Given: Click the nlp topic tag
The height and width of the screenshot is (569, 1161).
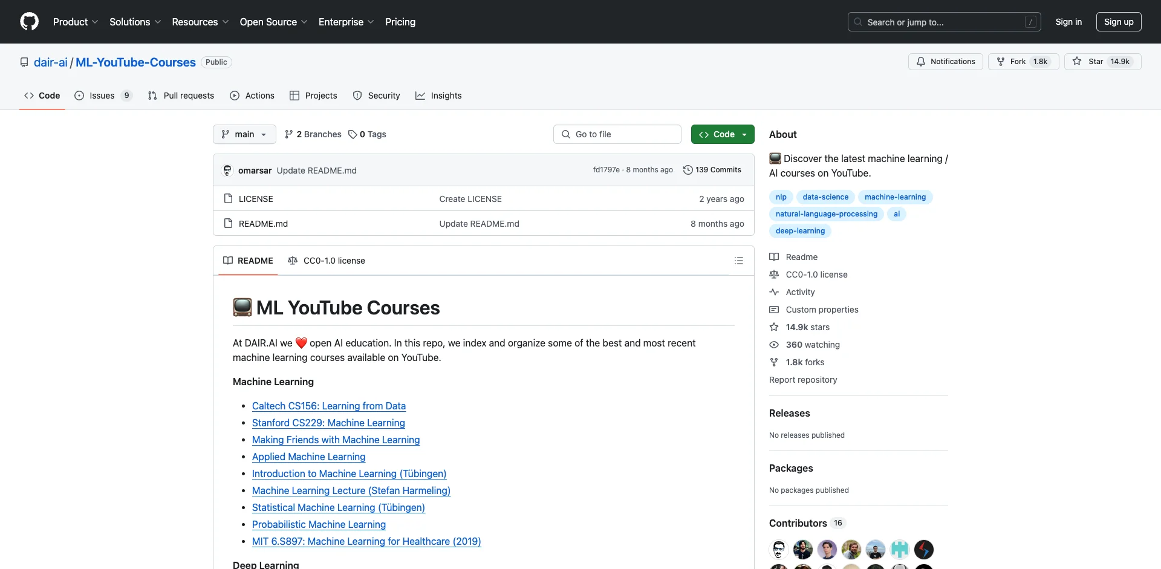Looking at the screenshot, I should [x=781, y=197].
